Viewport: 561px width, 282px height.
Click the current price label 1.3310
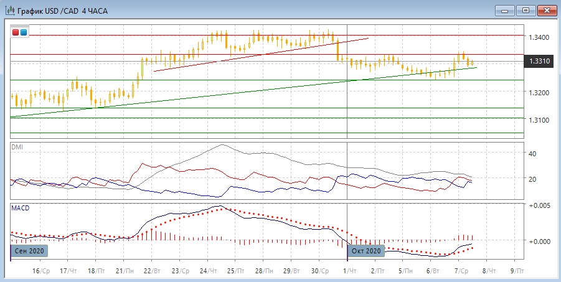click(x=539, y=61)
